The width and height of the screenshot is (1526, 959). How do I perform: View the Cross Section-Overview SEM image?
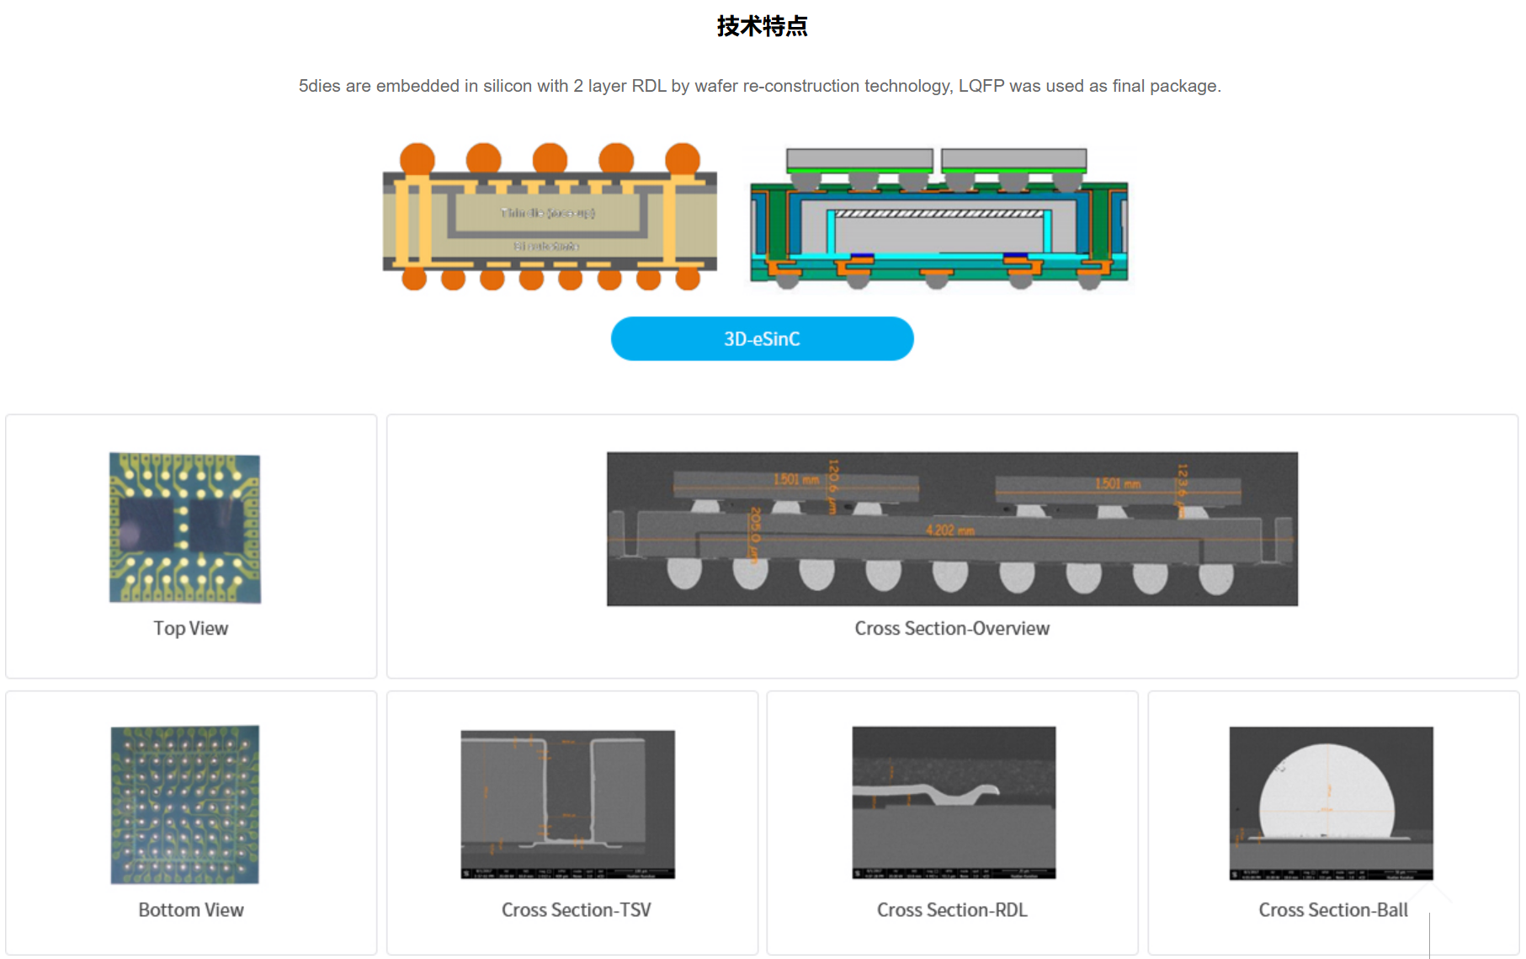point(952,528)
